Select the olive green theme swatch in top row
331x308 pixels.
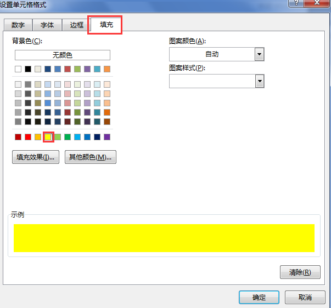[x=77, y=69]
